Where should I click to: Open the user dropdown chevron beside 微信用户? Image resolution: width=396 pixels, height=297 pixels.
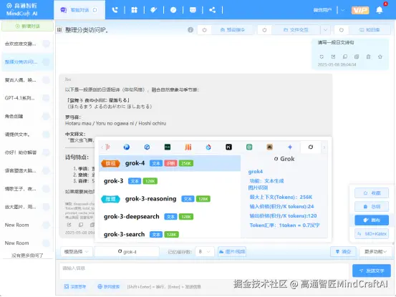[343, 10]
